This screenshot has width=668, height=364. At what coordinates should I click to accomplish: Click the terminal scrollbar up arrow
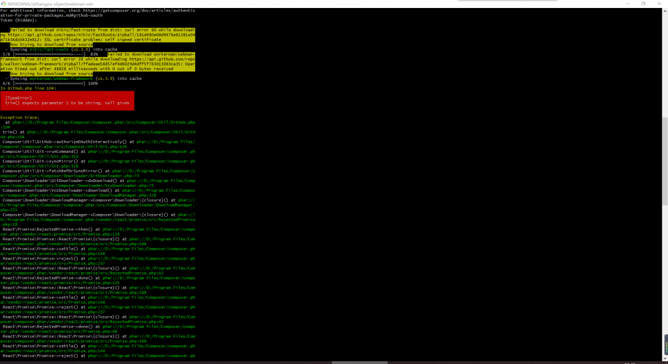665,11
